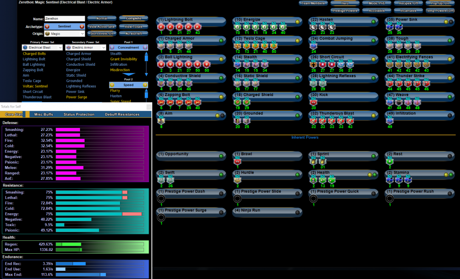Image resolution: width=460 pixels, height=279 pixels.
Task: Click the left arrow icon on Concealment pool
Action: tap(112, 47)
